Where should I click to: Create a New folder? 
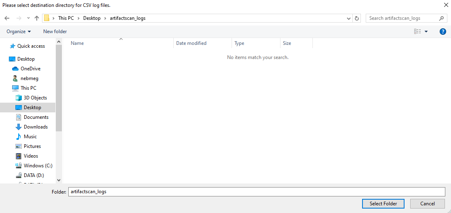55,32
